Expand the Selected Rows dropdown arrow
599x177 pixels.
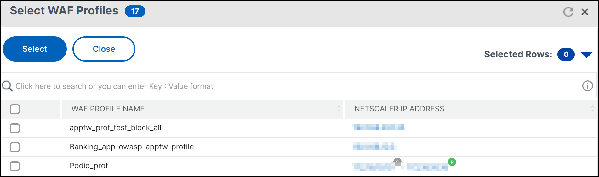point(586,55)
